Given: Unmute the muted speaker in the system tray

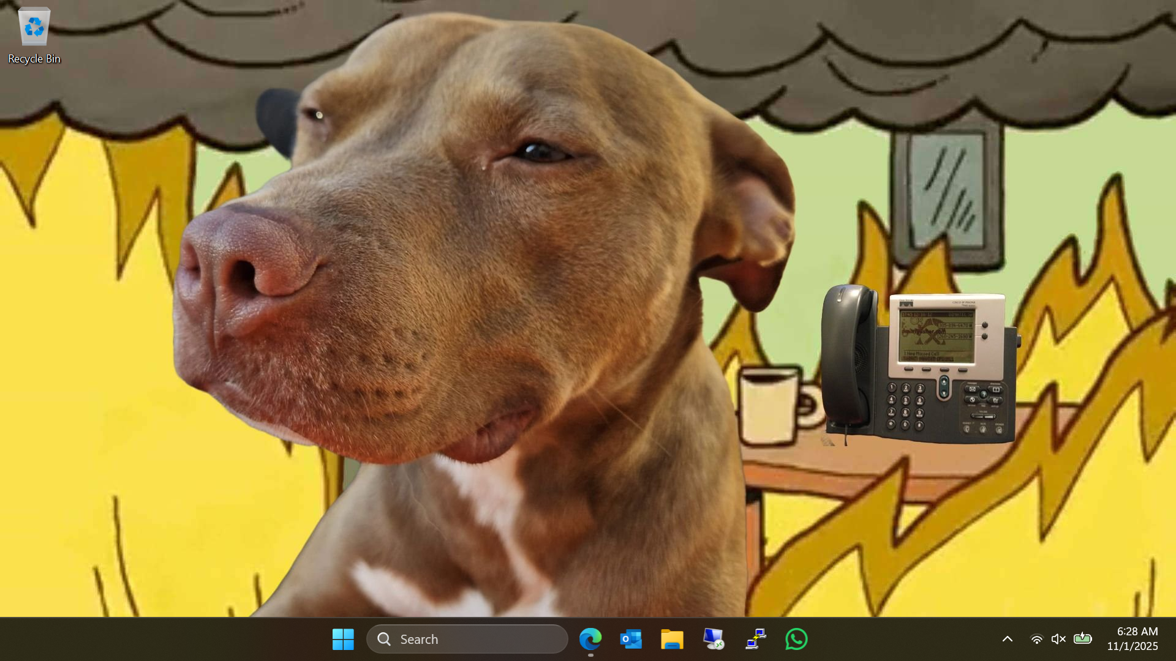Looking at the screenshot, I should tap(1059, 638).
